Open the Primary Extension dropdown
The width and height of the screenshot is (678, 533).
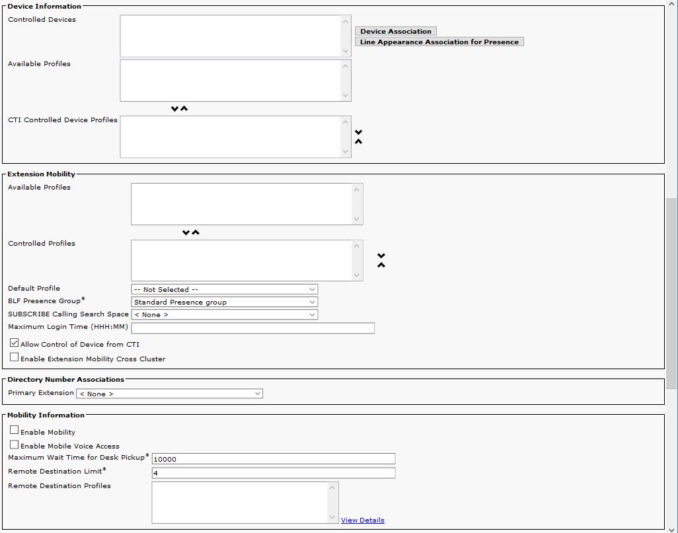(x=170, y=394)
